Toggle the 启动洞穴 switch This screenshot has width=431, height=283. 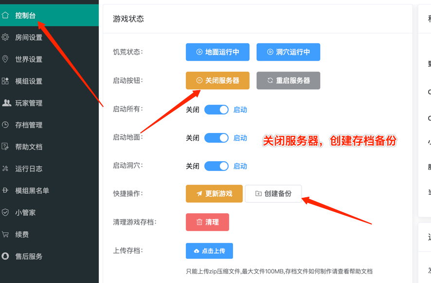(x=216, y=166)
